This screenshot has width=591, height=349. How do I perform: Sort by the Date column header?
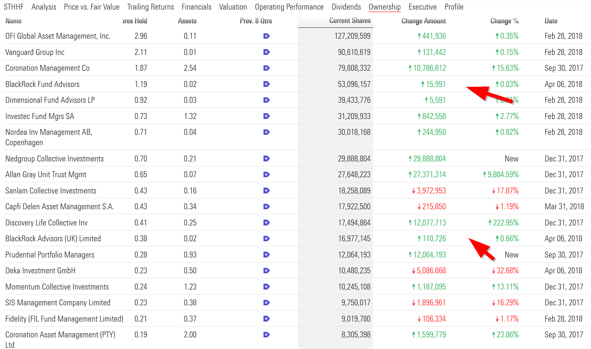click(551, 21)
